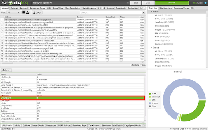208x130 pixels.
Task: Open the Canonicals tab
Action: pyautogui.click(x=121, y=8)
